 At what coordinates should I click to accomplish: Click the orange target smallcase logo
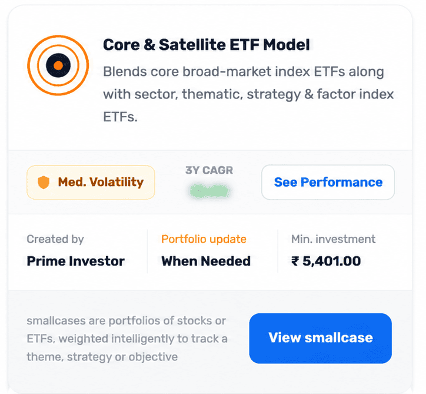pos(58,65)
